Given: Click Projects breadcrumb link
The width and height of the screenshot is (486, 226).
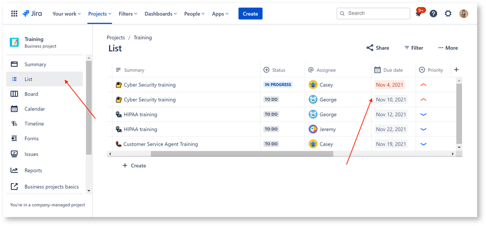Looking at the screenshot, I should coord(116,38).
